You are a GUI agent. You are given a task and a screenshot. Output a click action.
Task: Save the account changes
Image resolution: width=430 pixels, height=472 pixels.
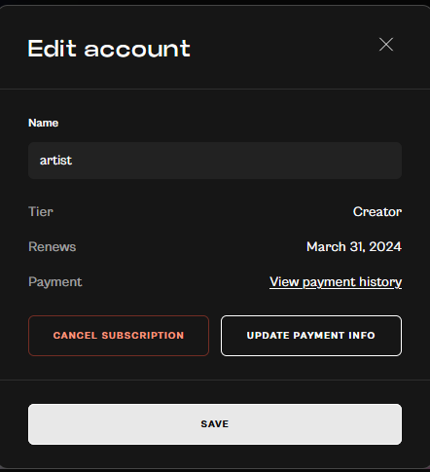(215, 424)
